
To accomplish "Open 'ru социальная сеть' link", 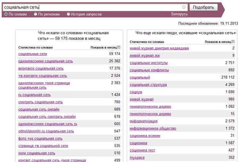I will [34, 95].
